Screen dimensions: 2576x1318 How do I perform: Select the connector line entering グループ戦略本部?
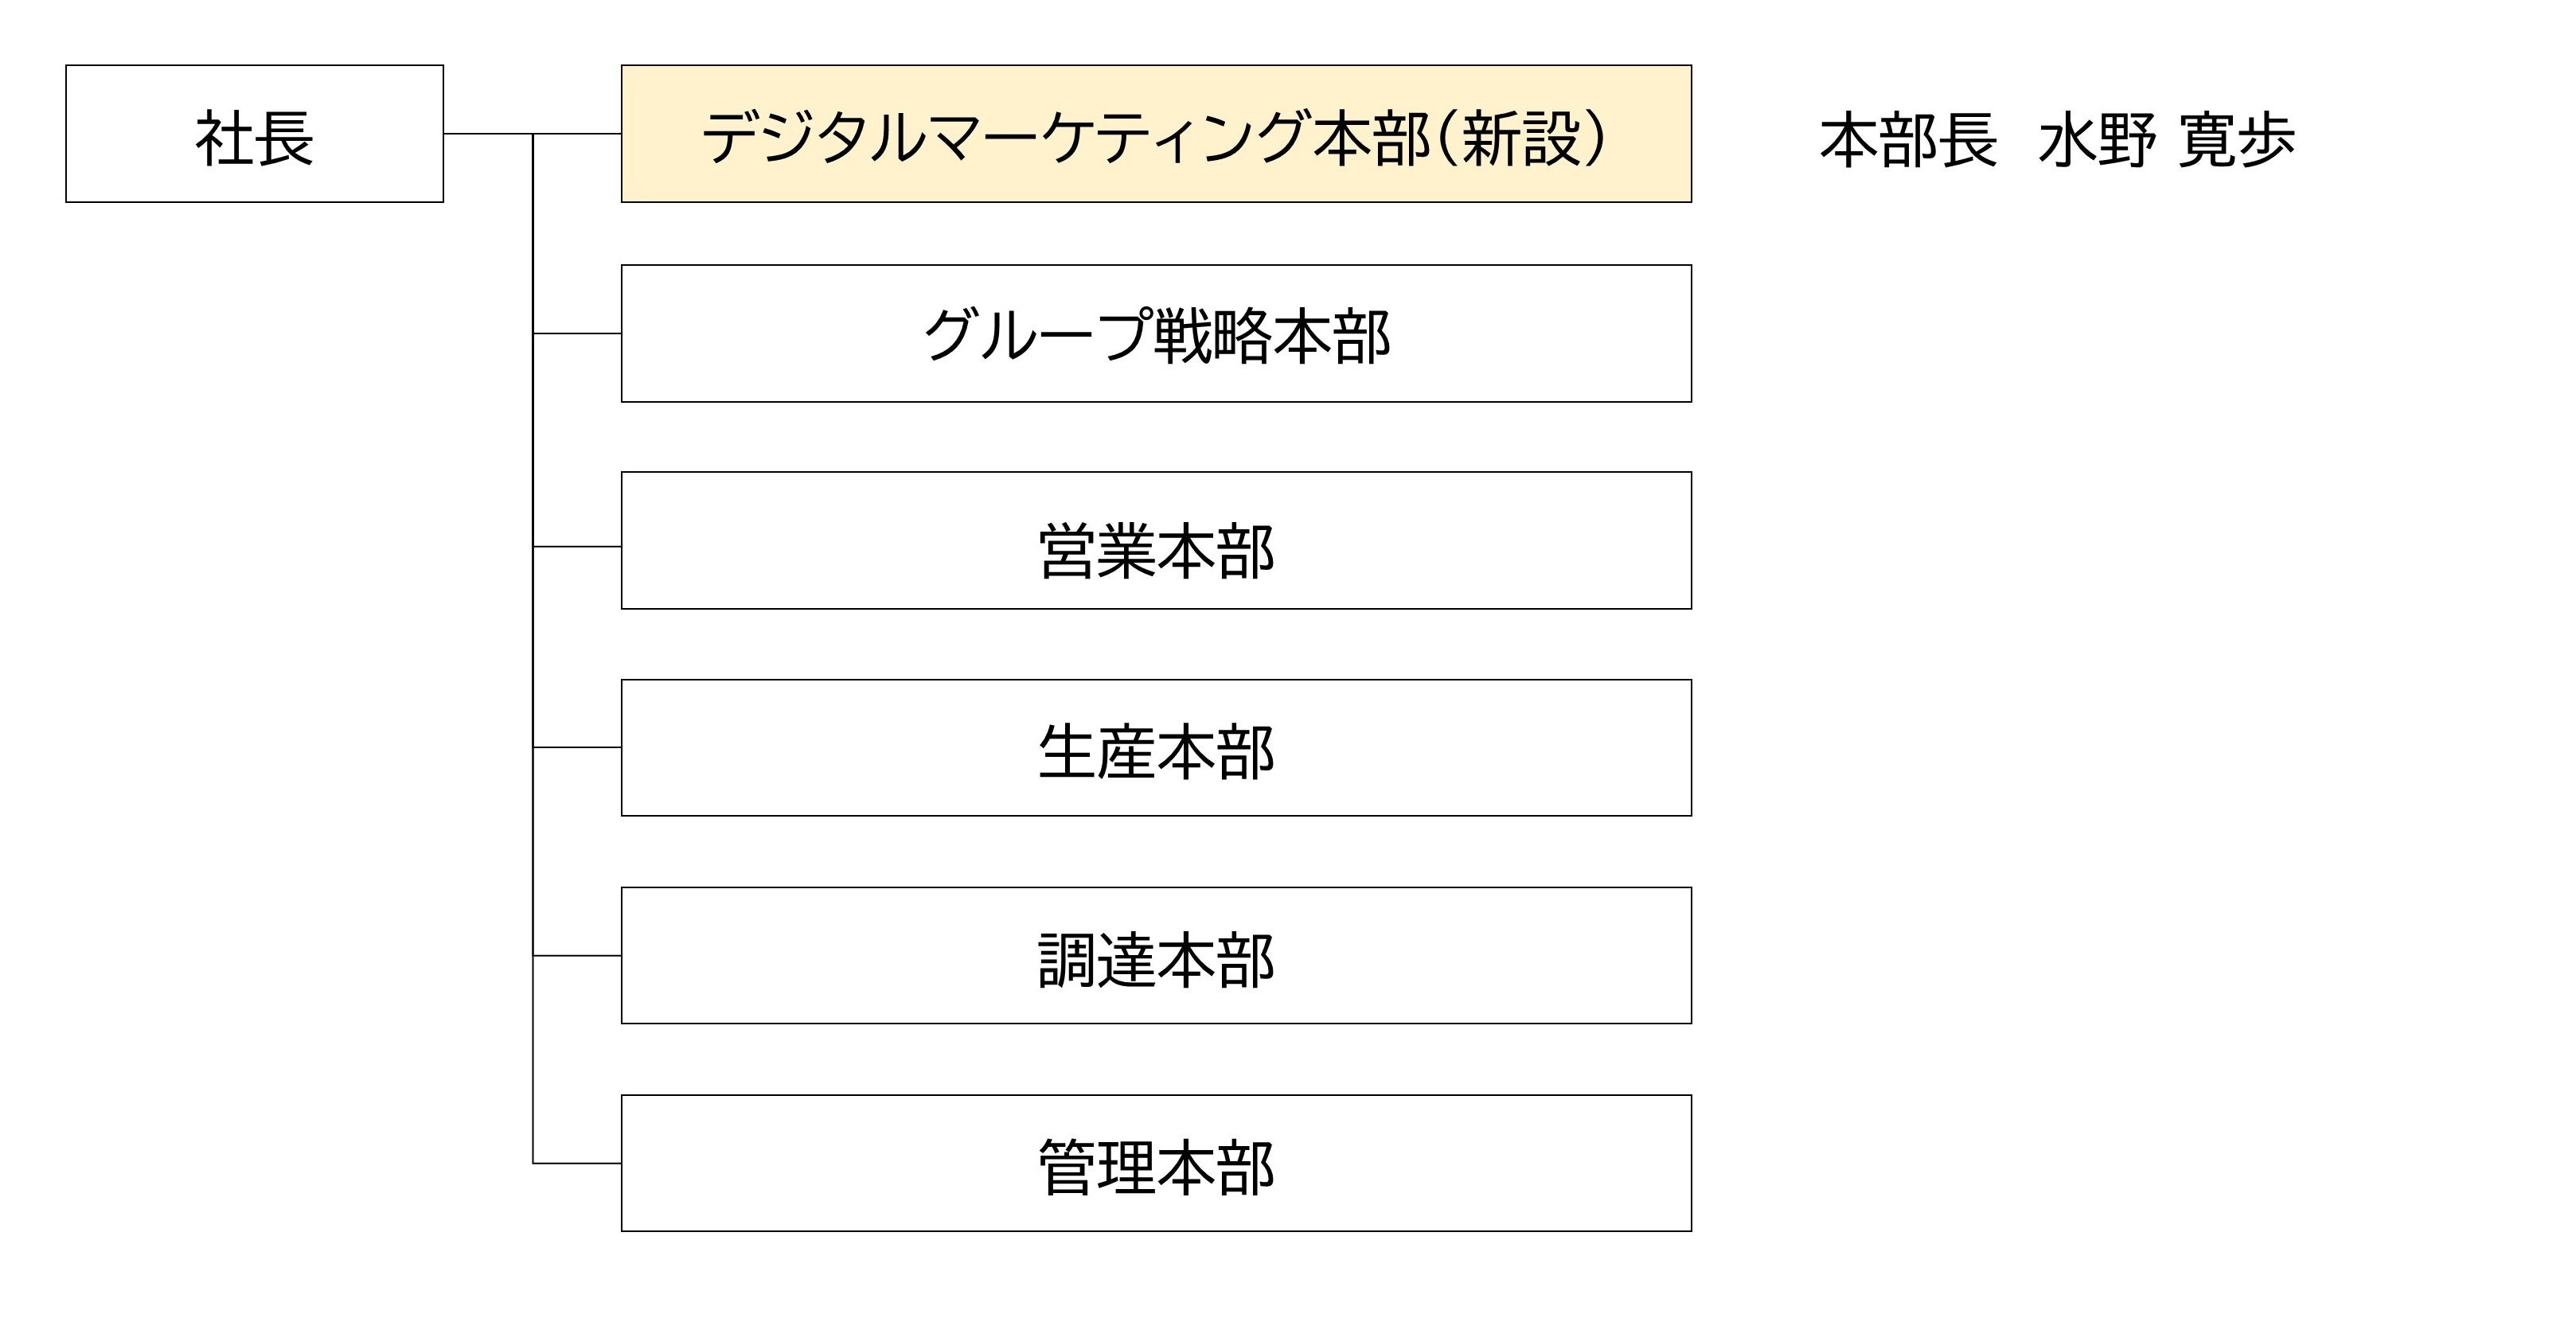pos(577,334)
